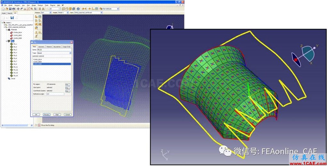Open the Shape menu
Screen dimensions: 328x166
coord(34,5)
